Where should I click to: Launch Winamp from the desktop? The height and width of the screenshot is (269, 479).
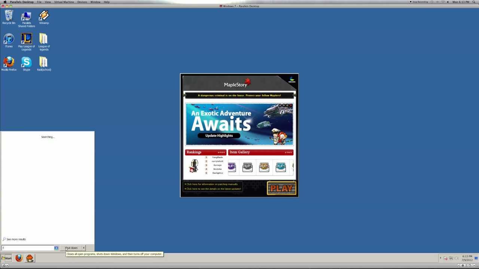tap(44, 17)
